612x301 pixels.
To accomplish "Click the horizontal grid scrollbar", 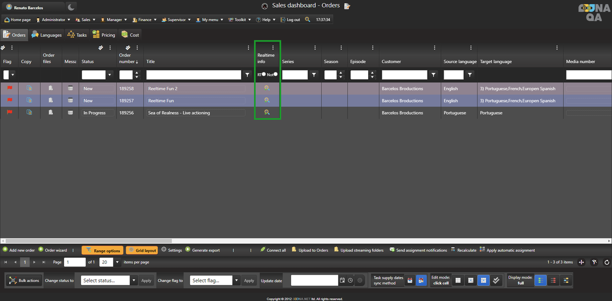I will pyautogui.click(x=86, y=241).
